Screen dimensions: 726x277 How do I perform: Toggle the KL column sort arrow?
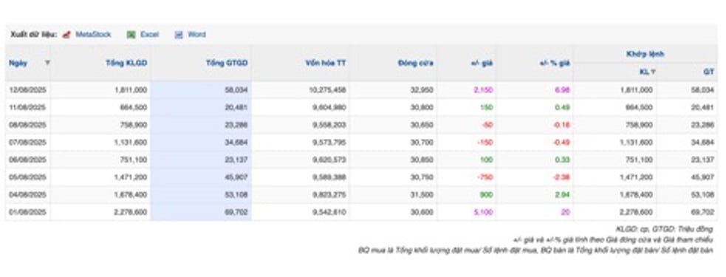tap(653, 72)
